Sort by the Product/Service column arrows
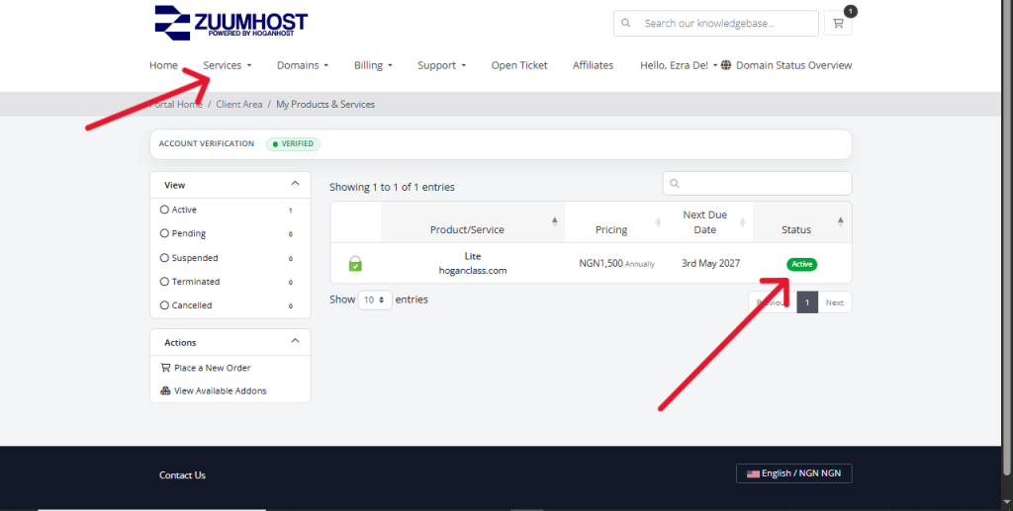The width and height of the screenshot is (1013, 511). (x=554, y=222)
